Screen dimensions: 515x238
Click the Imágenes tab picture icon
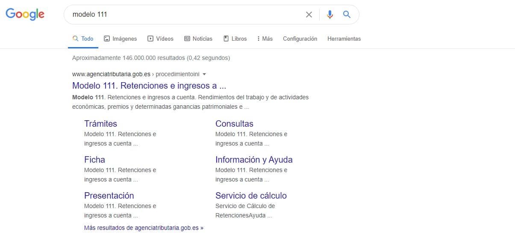pyautogui.click(x=107, y=39)
